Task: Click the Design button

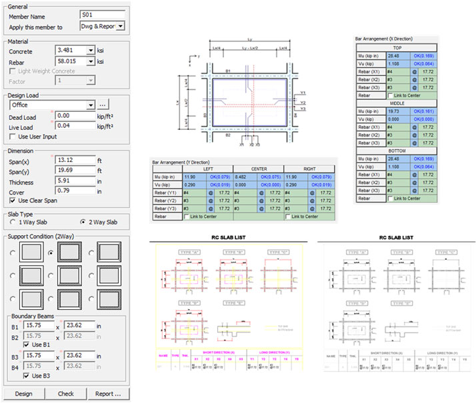Action: click(x=24, y=394)
